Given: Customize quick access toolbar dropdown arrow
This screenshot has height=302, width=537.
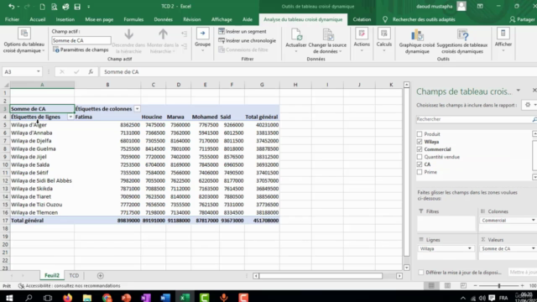Looking at the screenshot, I should click(88, 7).
